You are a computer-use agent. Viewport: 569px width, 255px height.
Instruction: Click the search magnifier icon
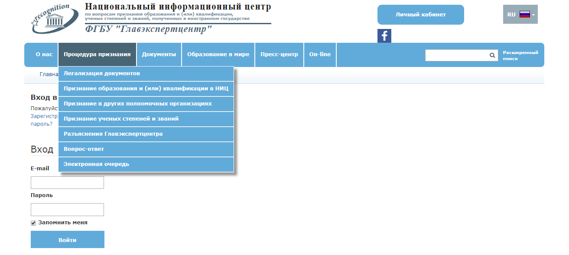pos(492,55)
